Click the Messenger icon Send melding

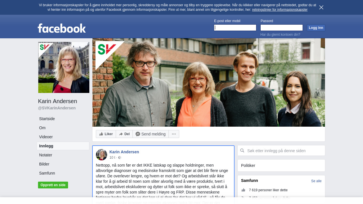tap(138, 134)
